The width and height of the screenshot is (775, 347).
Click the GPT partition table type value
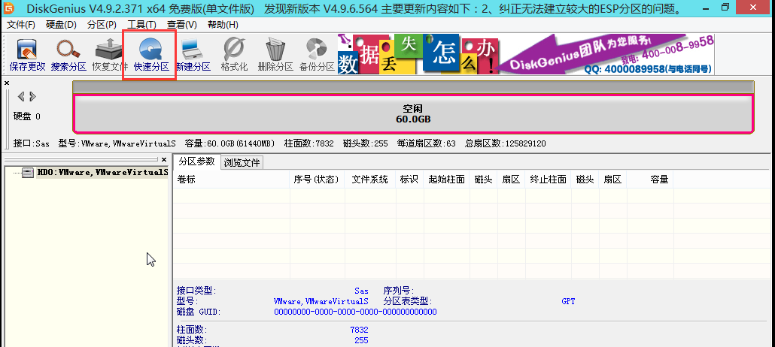pos(568,301)
